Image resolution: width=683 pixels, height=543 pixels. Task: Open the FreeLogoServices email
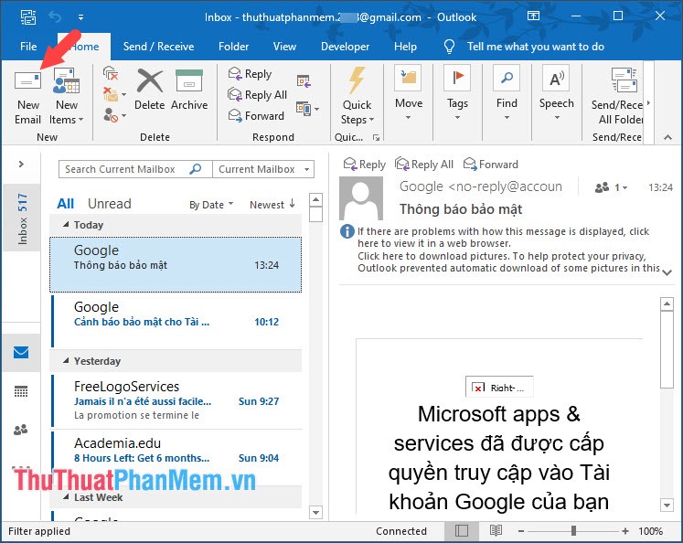(x=176, y=400)
